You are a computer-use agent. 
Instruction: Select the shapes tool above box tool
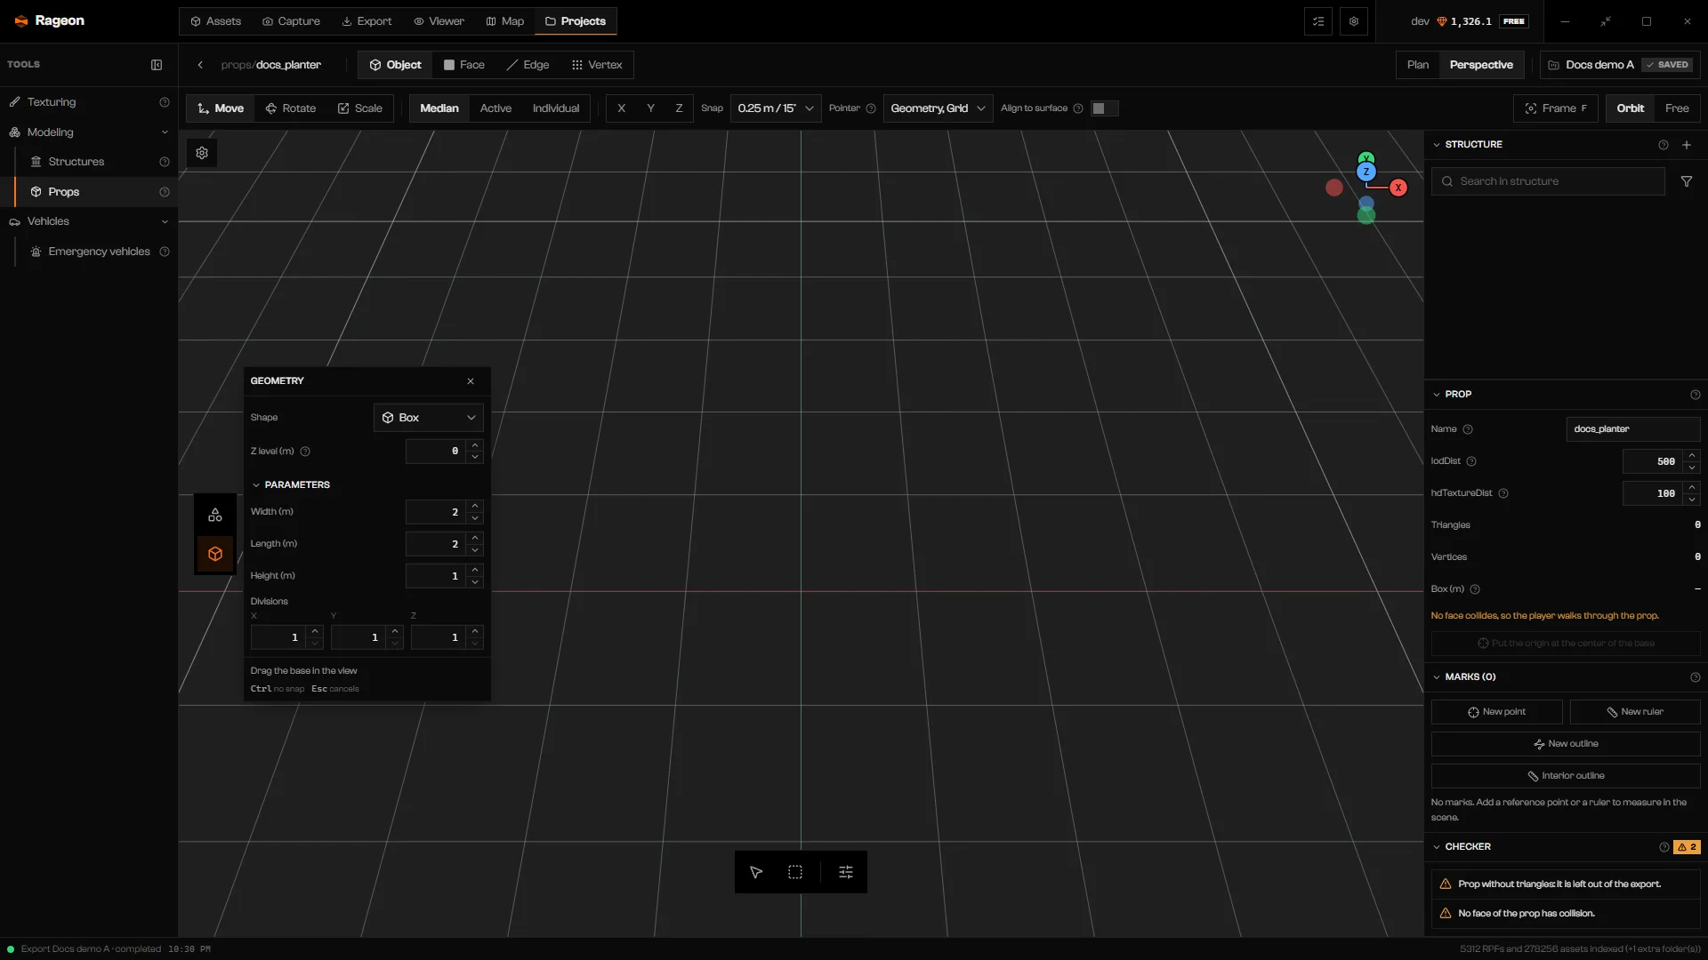[215, 515]
